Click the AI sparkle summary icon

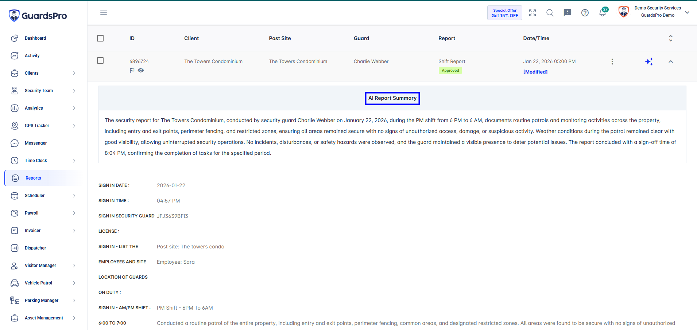tap(649, 62)
